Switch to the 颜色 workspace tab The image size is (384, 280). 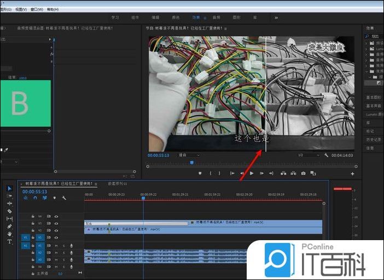coord(176,17)
